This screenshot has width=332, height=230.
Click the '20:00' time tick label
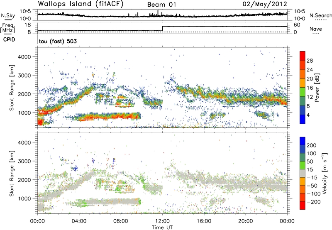pos(246,221)
